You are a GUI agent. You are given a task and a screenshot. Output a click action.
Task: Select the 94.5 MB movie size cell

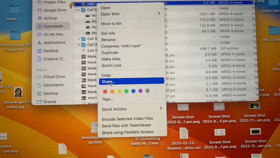(209, 31)
